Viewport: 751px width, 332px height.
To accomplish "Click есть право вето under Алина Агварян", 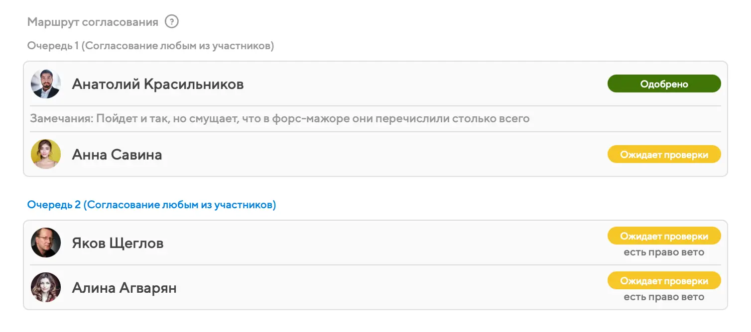I will coord(664,297).
